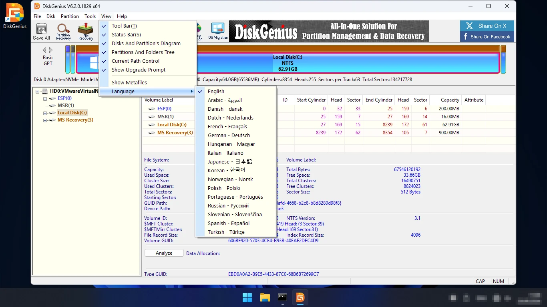Click the Analyze button
The image size is (547, 307).
tap(164, 253)
